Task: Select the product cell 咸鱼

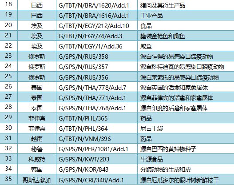Action: pyautogui.click(x=146, y=46)
